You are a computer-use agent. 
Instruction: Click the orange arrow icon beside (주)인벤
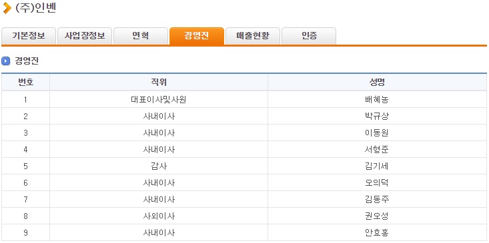click(7, 8)
